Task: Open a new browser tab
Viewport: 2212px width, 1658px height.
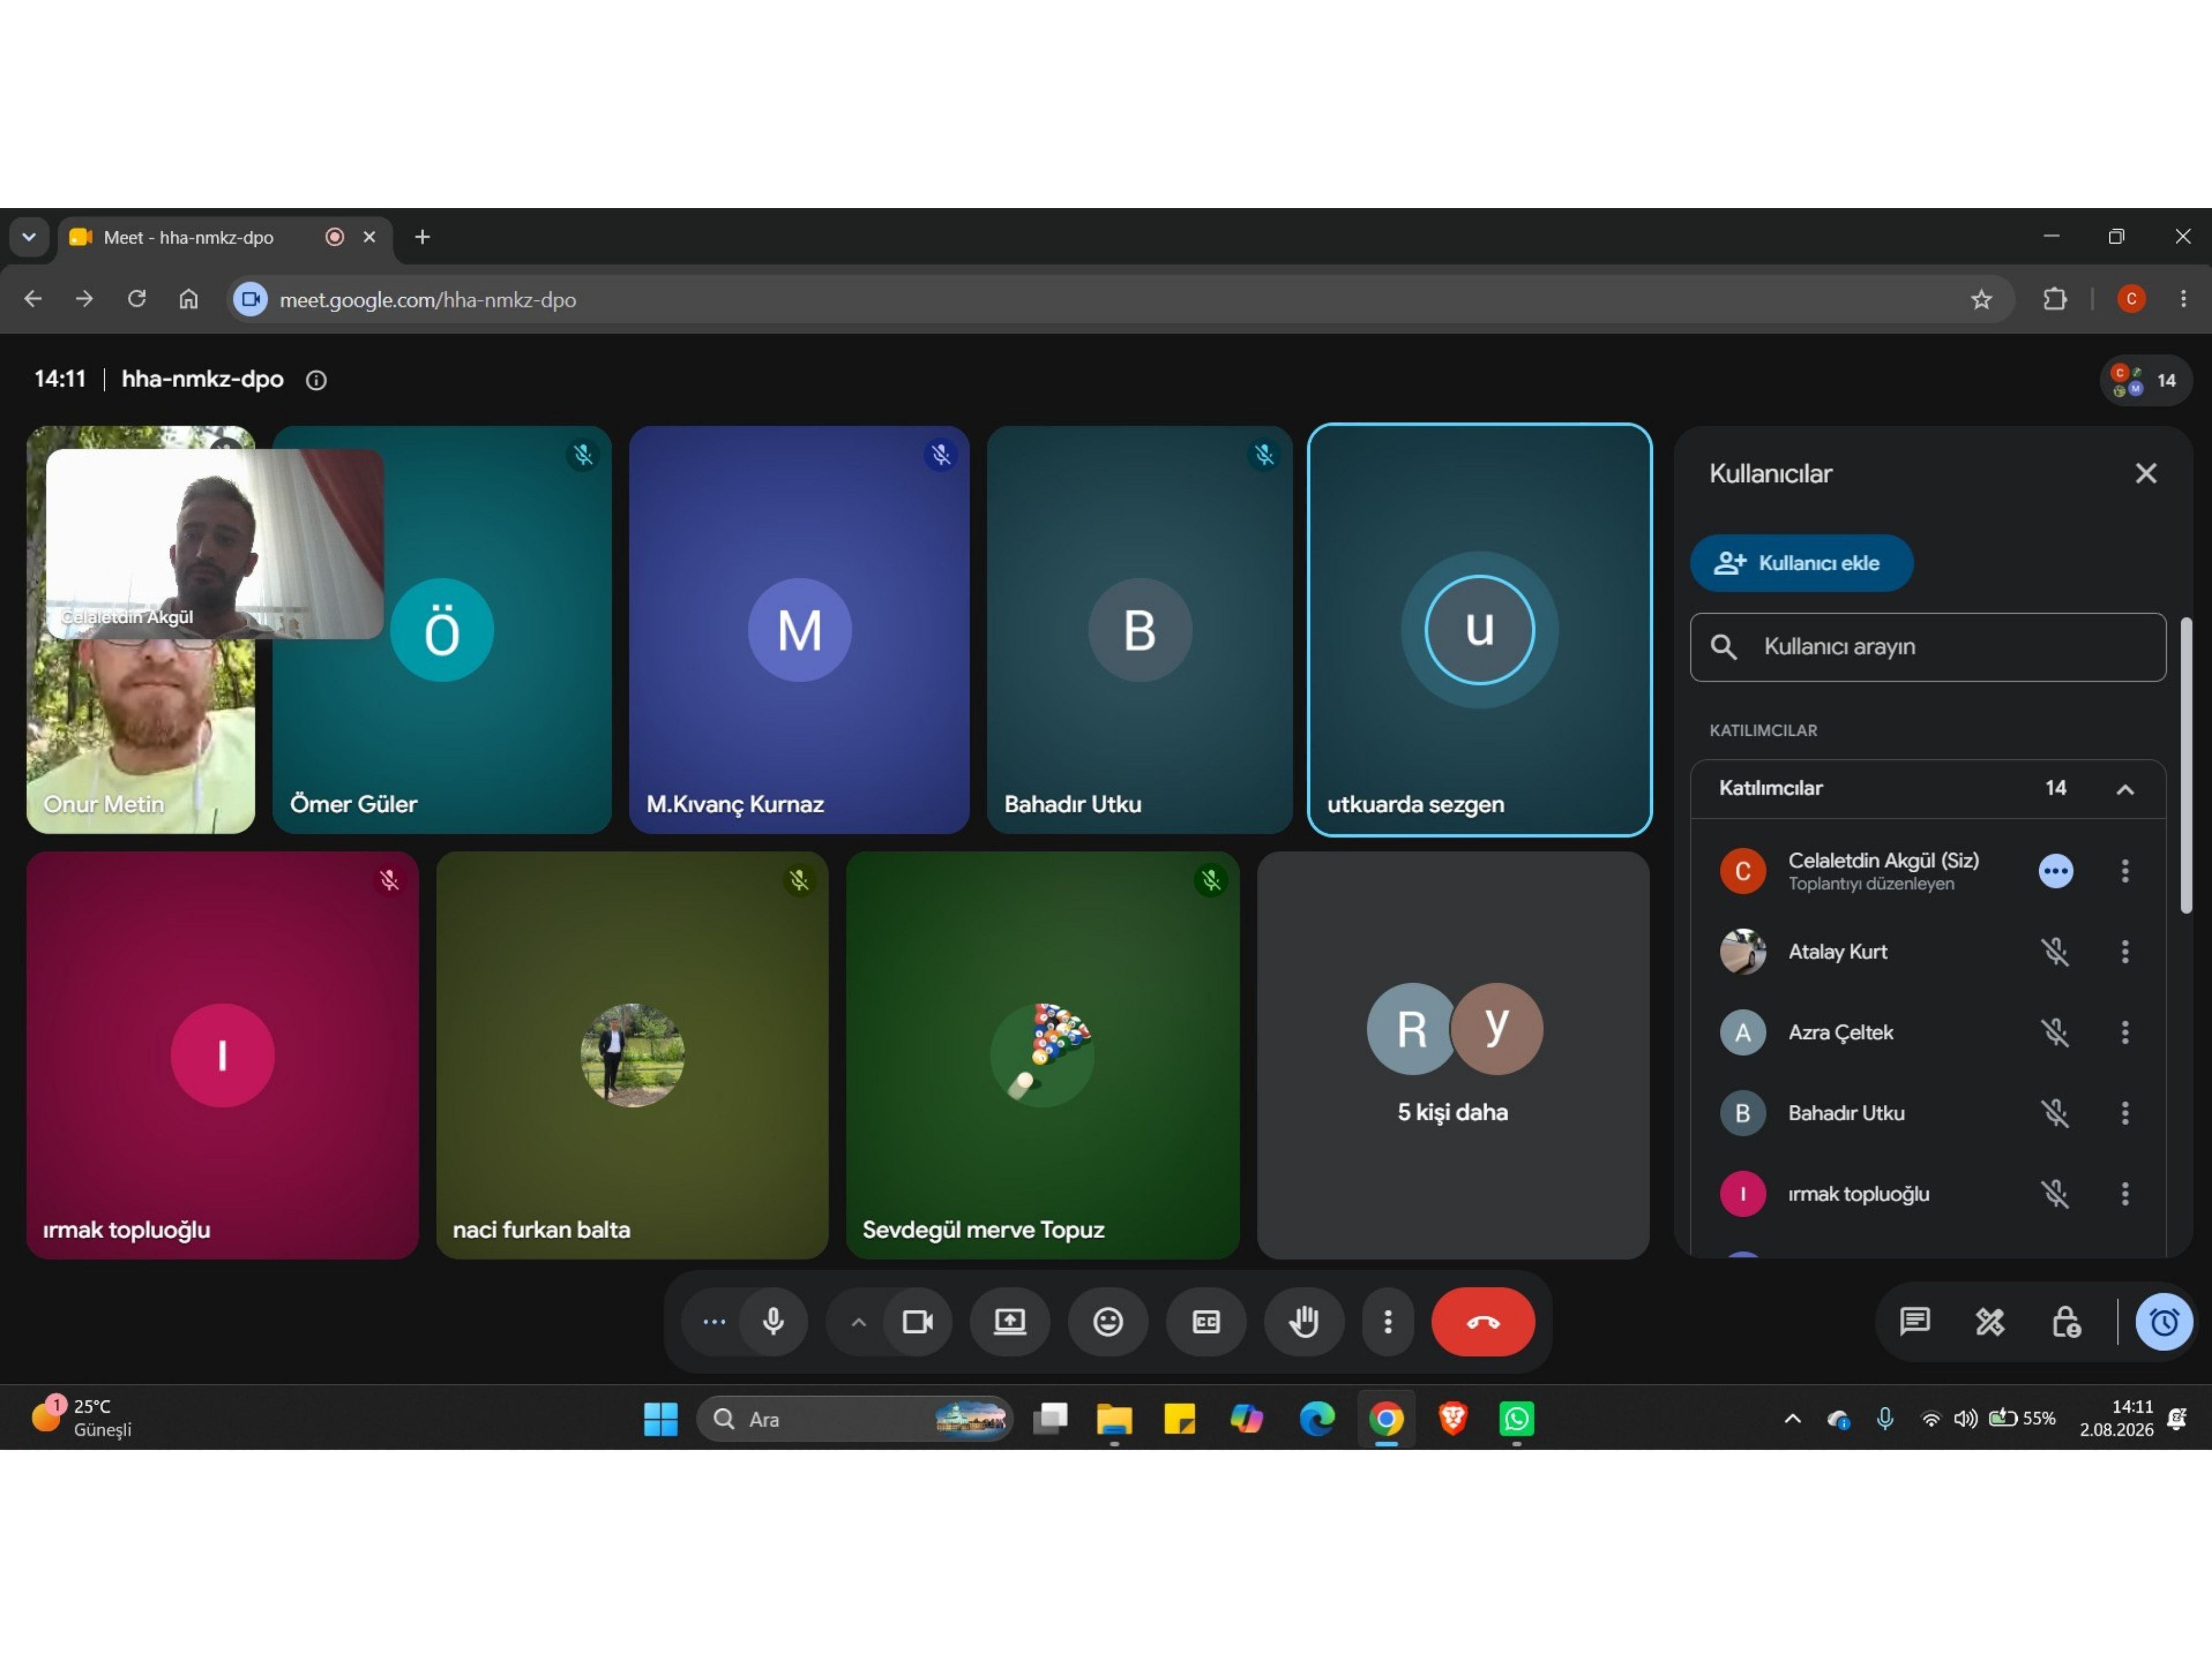Action: pos(422,237)
